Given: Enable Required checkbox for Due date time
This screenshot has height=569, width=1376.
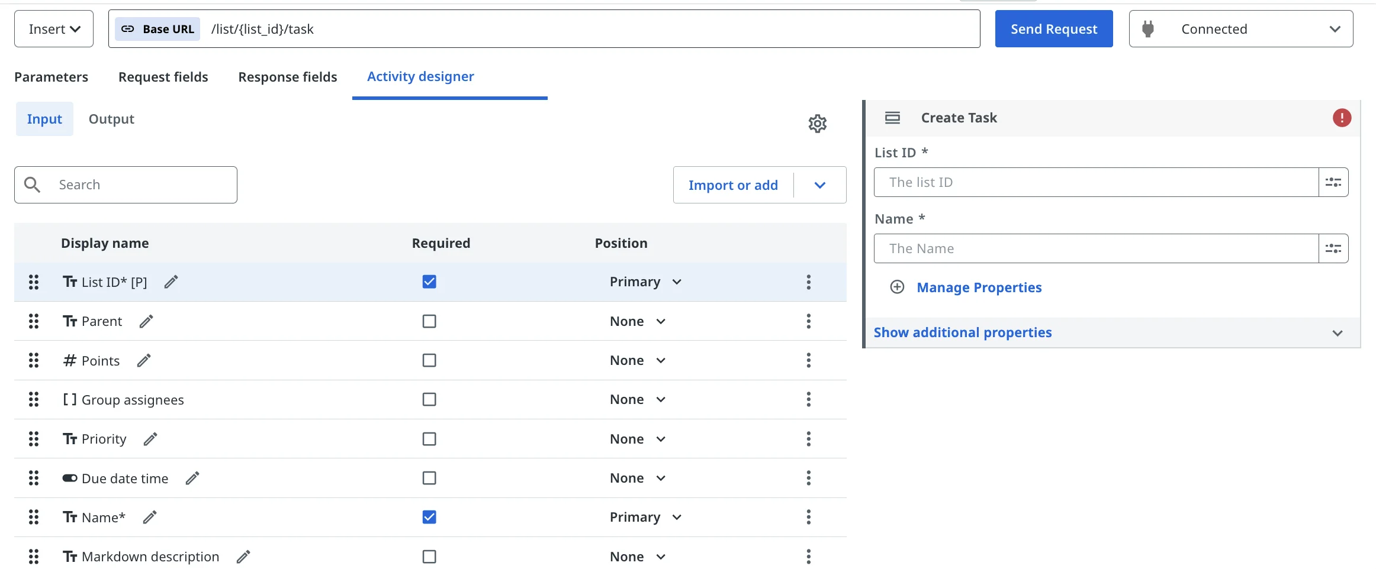Looking at the screenshot, I should click(429, 478).
